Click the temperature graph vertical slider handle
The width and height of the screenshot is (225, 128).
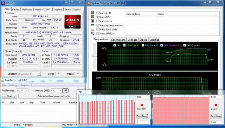click(95, 56)
